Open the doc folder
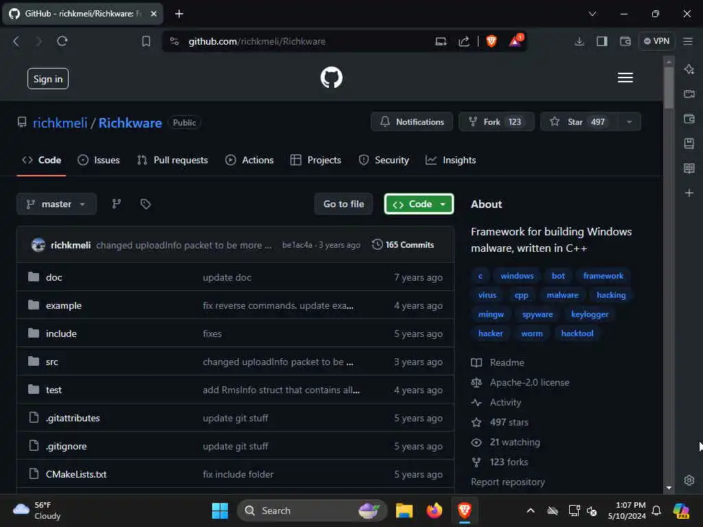Viewport: 703px width, 527px height. (54, 277)
